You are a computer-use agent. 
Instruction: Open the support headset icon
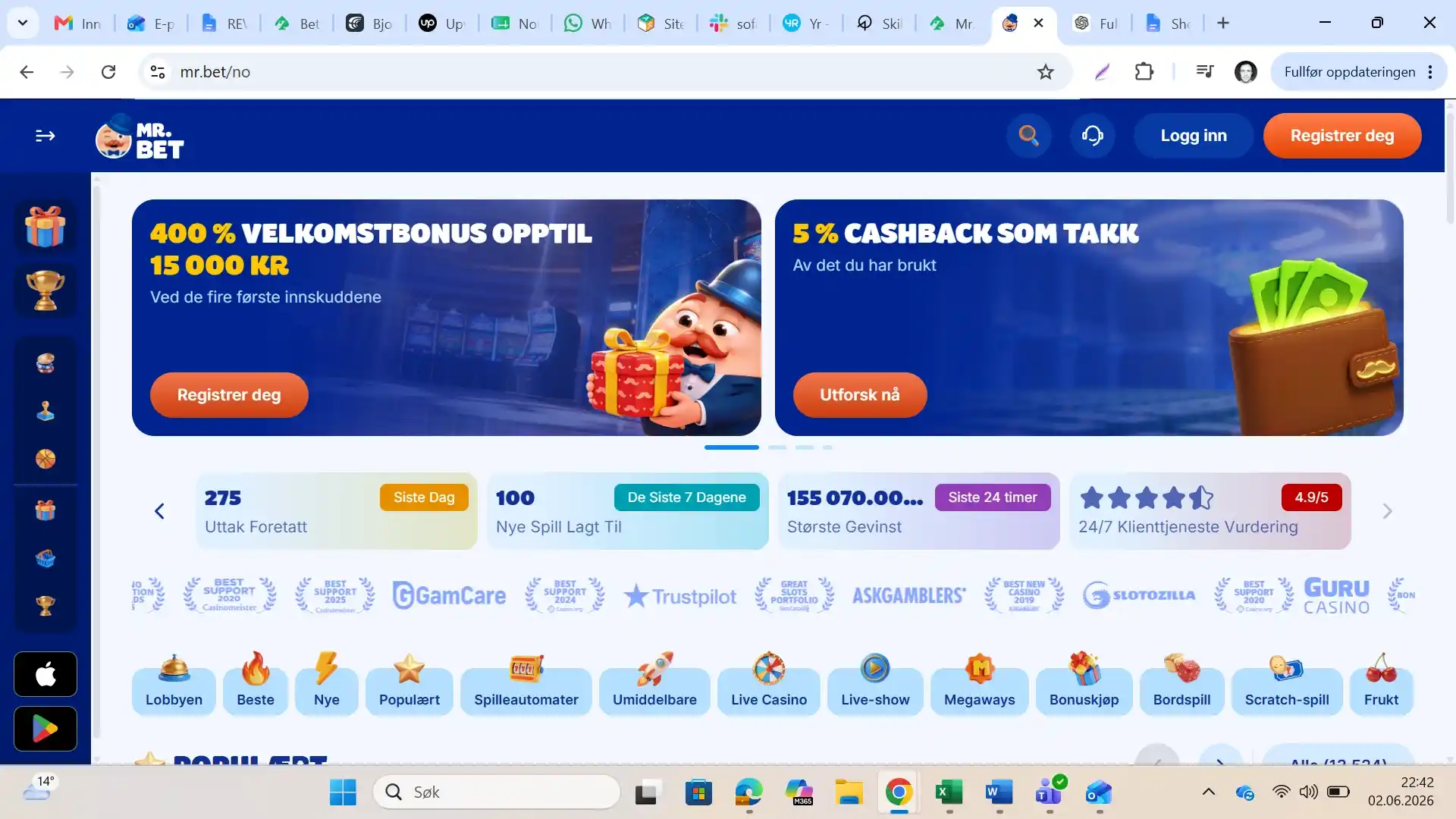click(x=1092, y=136)
